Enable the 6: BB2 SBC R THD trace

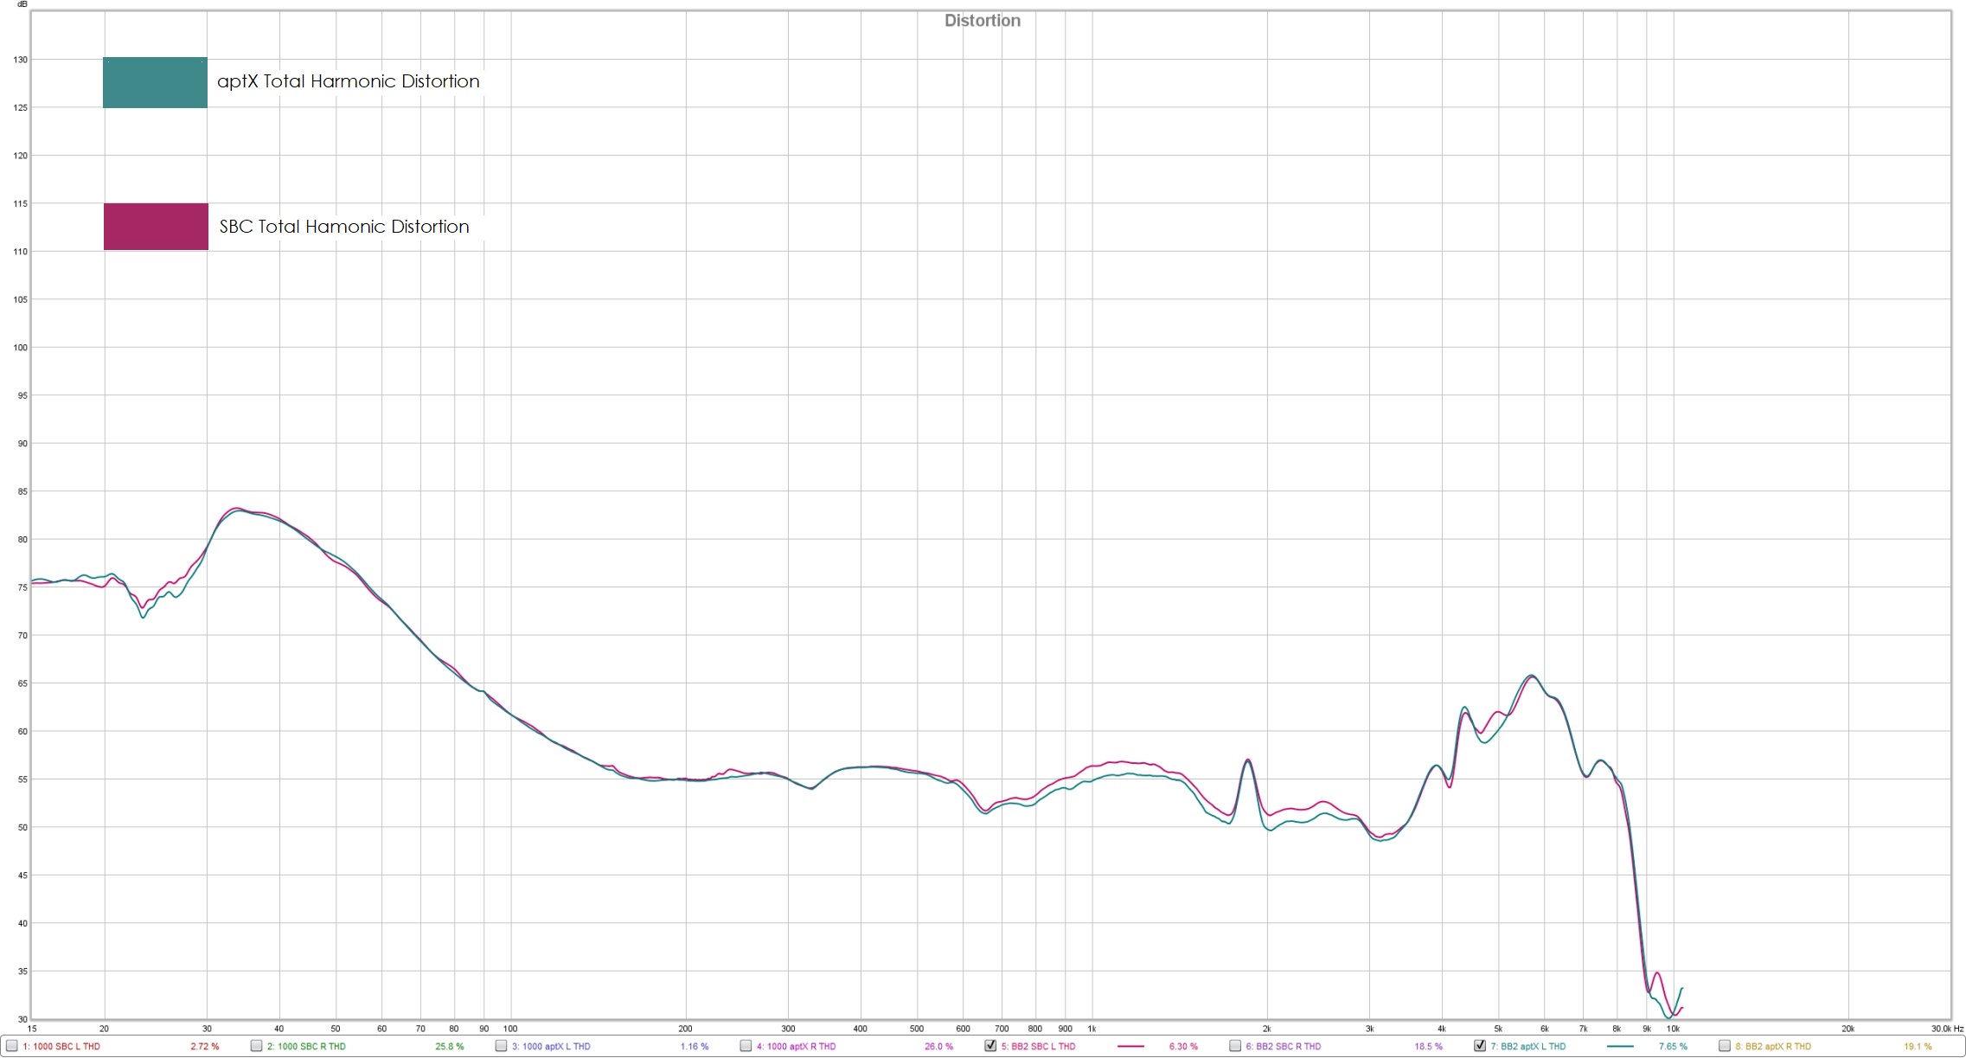click(1235, 1046)
